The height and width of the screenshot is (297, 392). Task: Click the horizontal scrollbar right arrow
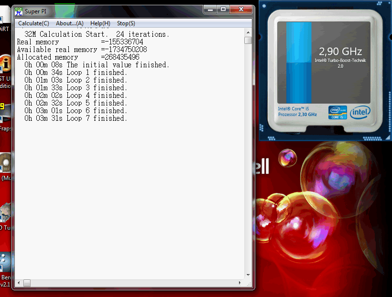pyautogui.click(x=240, y=283)
